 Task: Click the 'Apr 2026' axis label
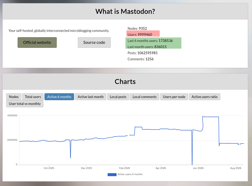click(161, 168)
